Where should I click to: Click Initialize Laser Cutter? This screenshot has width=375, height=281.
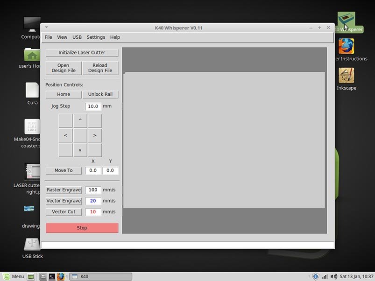(x=82, y=53)
